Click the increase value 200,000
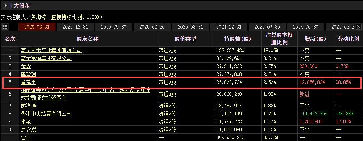 [x=309, y=66]
